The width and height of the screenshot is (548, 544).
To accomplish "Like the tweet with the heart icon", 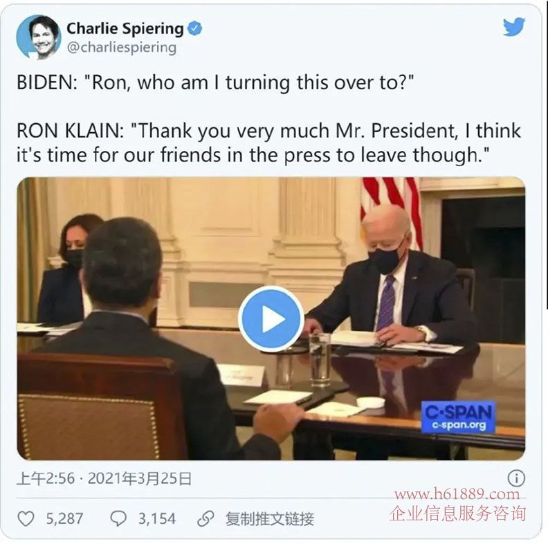I will coord(26,518).
